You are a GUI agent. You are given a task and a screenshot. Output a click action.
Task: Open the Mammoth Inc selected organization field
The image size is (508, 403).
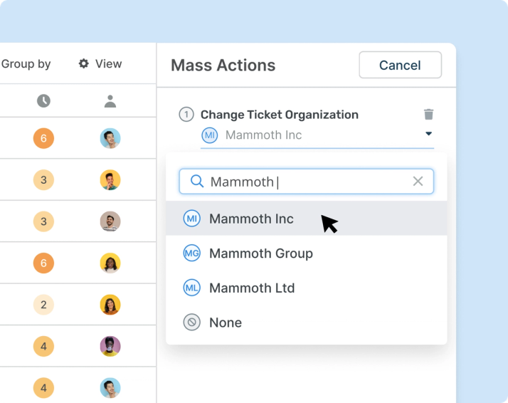click(317, 135)
